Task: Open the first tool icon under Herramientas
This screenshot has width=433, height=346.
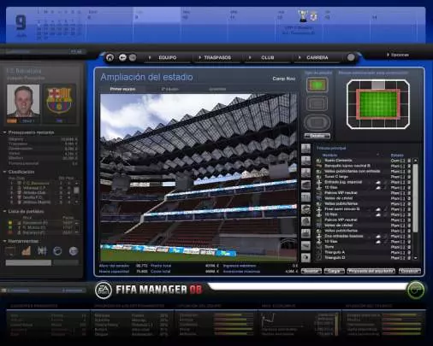Action: (x=10, y=251)
